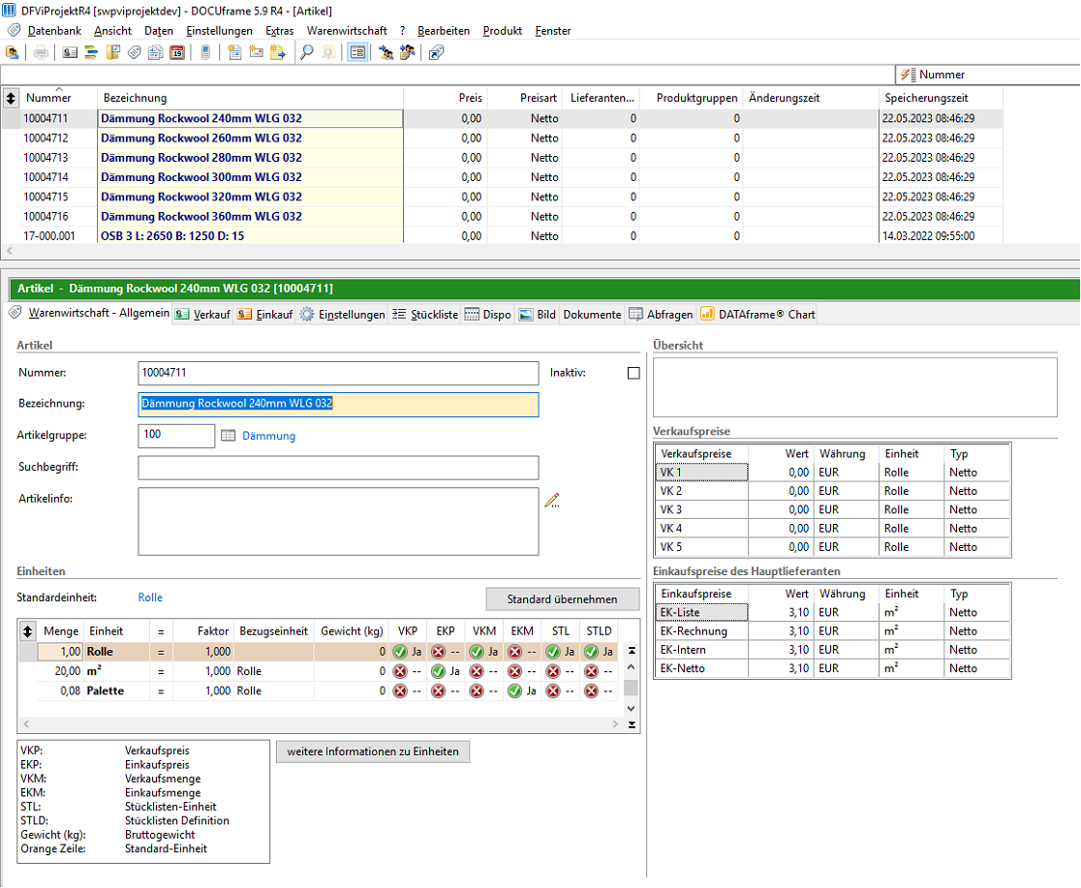The height and width of the screenshot is (888, 1081).
Task: Click the new document icon in toolbar
Action: pos(234,52)
